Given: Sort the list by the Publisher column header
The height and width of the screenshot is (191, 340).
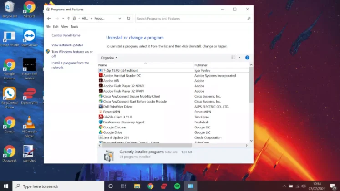Looking at the screenshot, I should coord(221,65).
